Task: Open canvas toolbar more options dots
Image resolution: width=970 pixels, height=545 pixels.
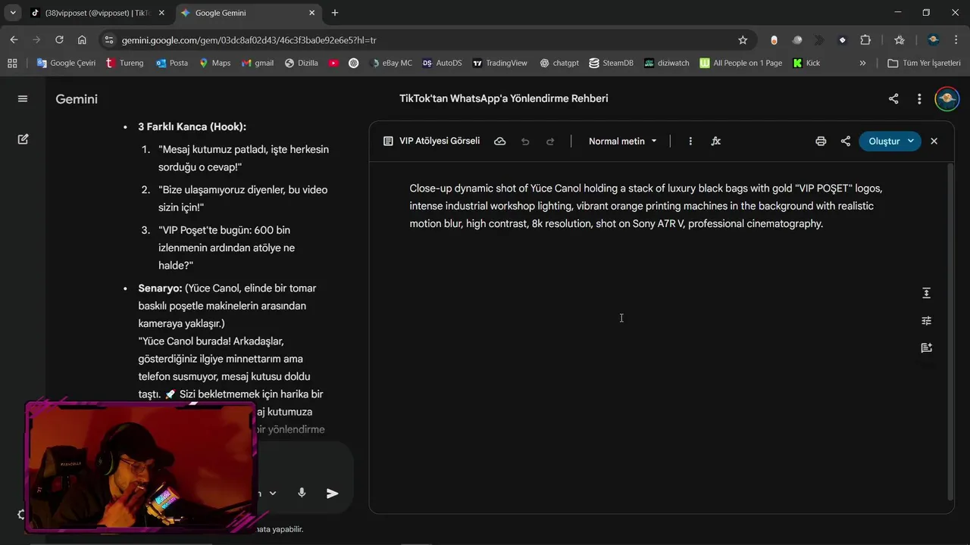Action: coord(690,141)
